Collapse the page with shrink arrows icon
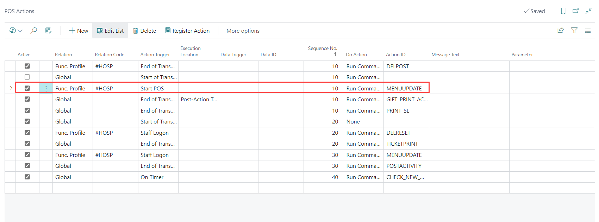Viewport: 599px width, 222px height. coord(588,11)
